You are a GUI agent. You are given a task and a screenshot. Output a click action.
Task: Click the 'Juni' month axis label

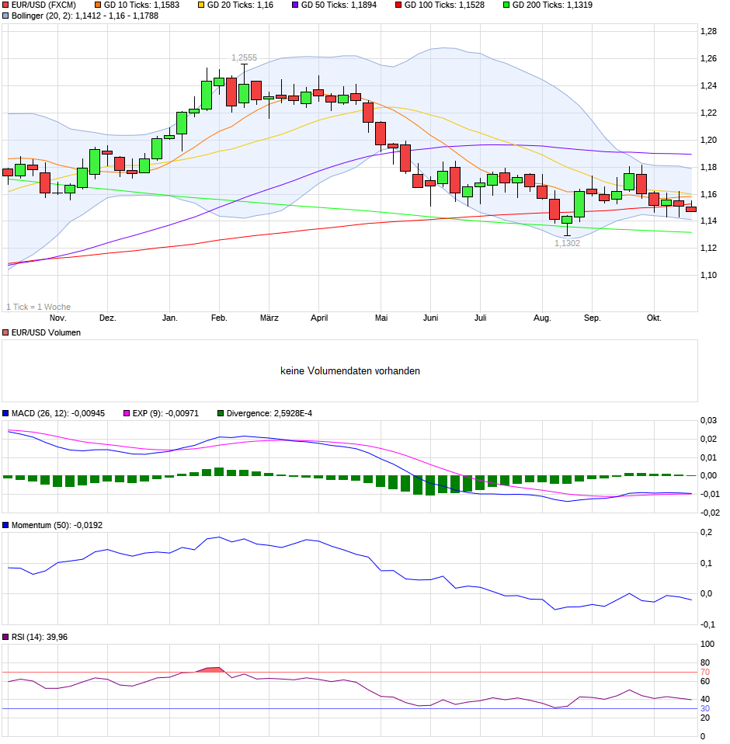click(431, 318)
